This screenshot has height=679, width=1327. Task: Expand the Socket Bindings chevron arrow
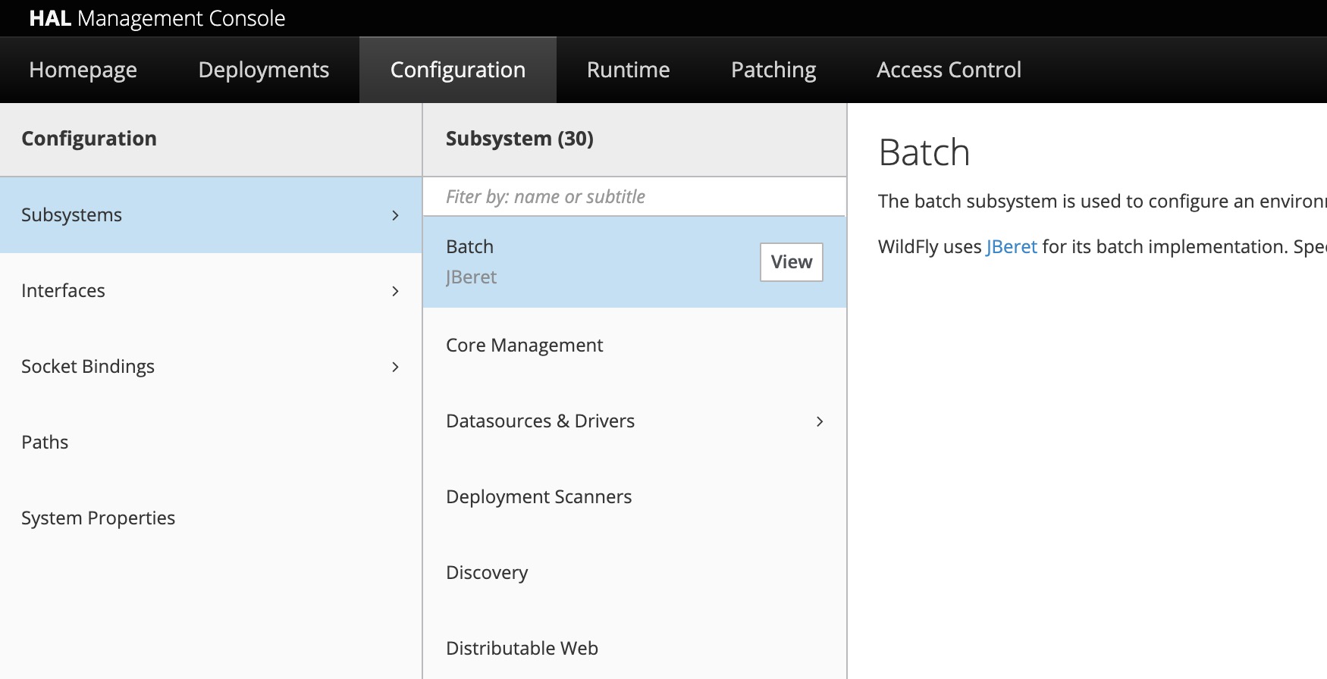coord(395,367)
